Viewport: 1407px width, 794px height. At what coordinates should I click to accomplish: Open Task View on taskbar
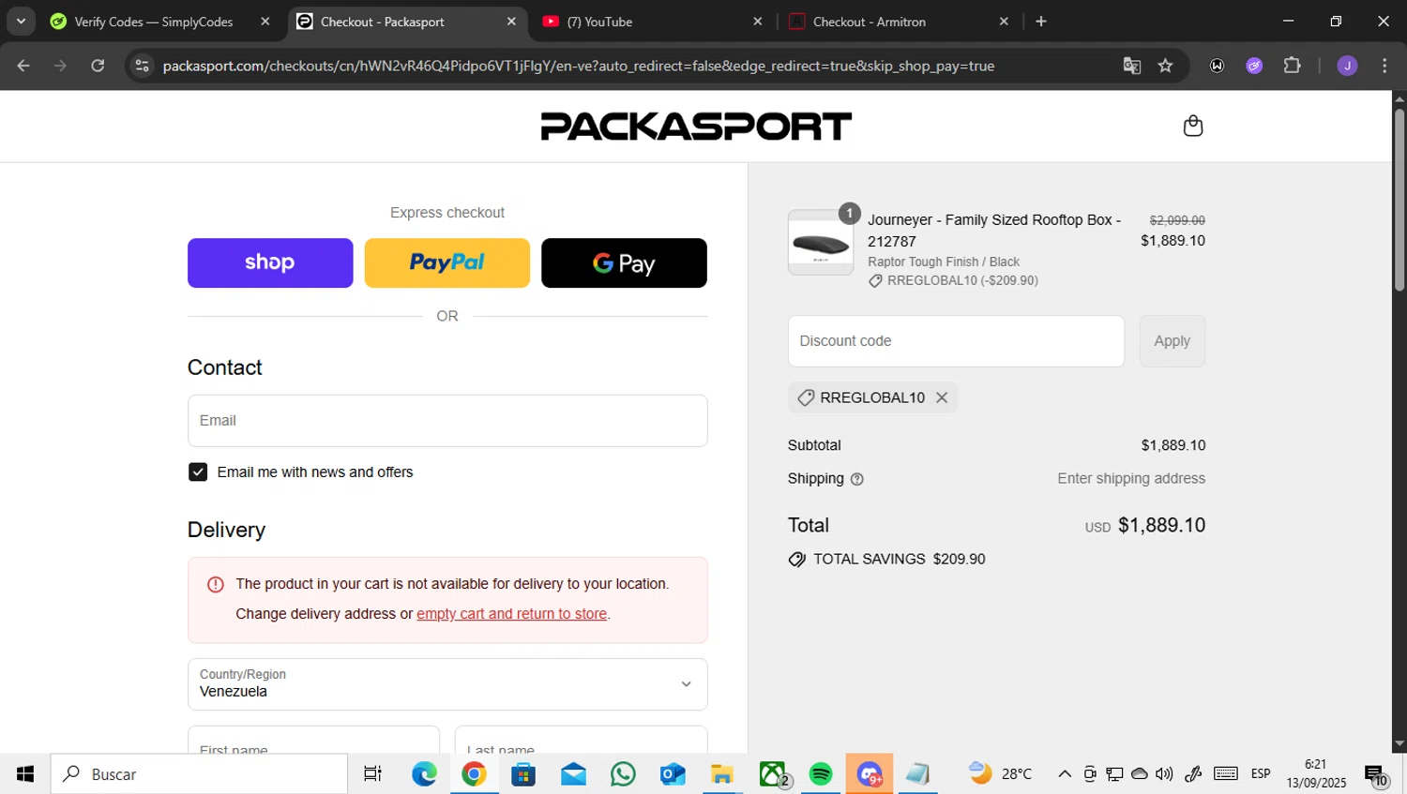(x=372, y=774)
